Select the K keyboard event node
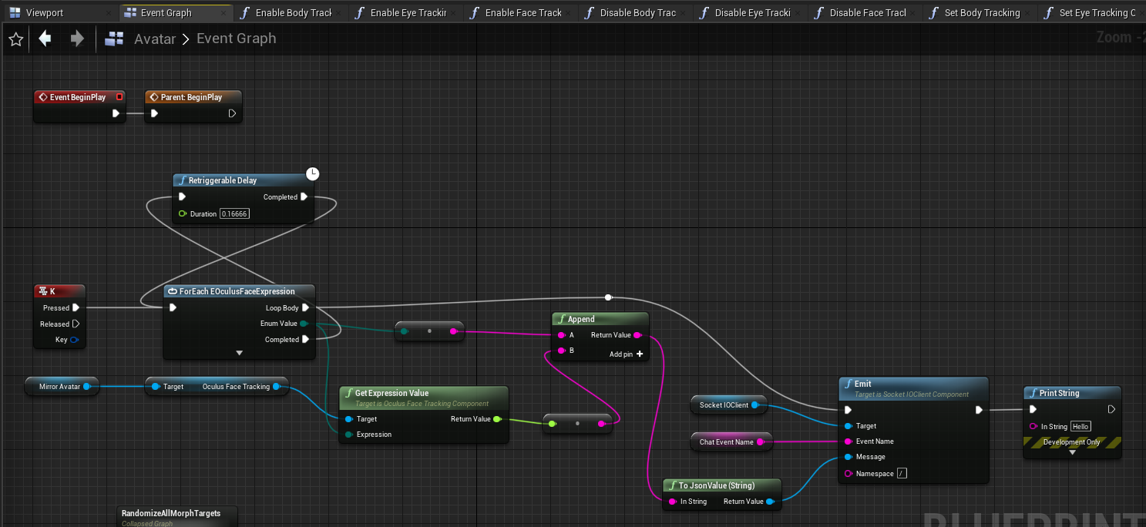Viewport: 1146px width, 527px height. click(59, 291)
